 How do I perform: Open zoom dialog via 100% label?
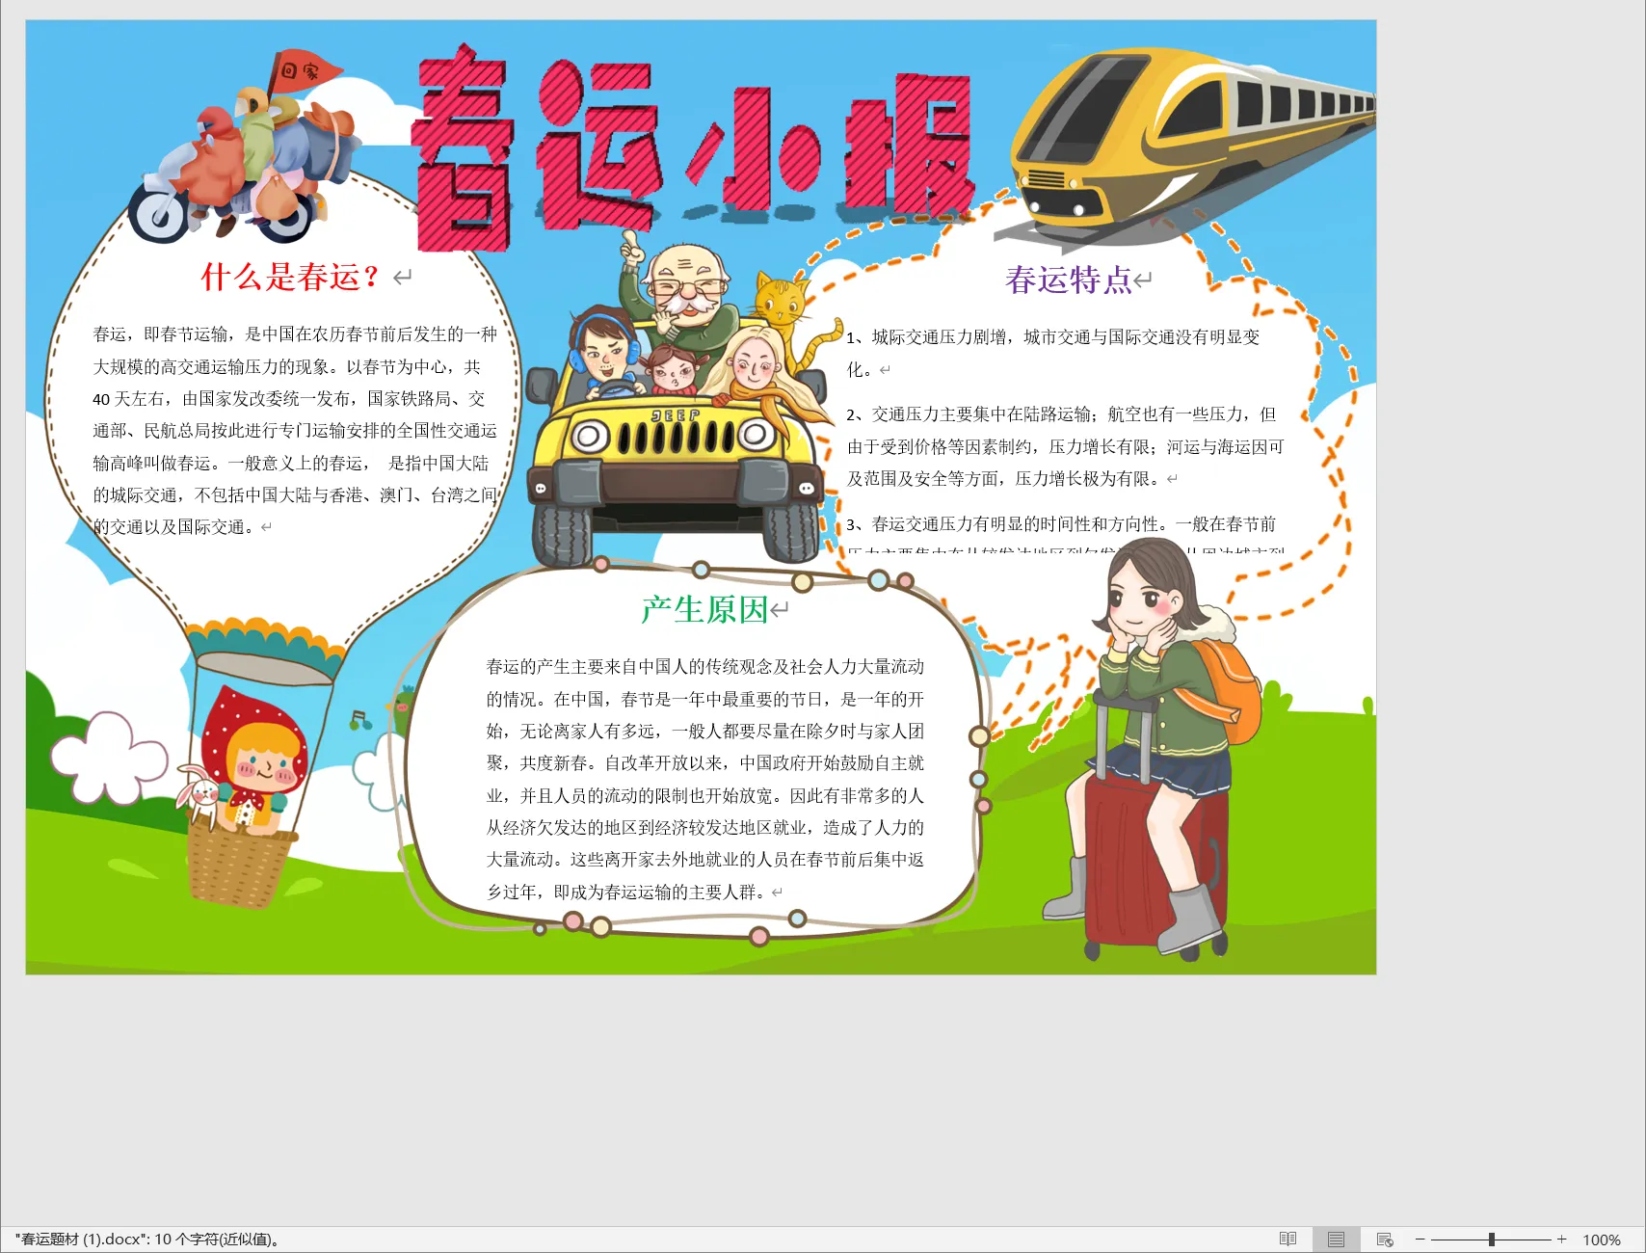click(1602, 1240)
